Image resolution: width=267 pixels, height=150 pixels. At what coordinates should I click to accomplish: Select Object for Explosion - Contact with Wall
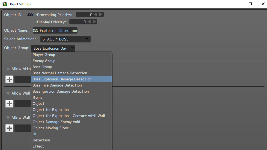point(69,116)
